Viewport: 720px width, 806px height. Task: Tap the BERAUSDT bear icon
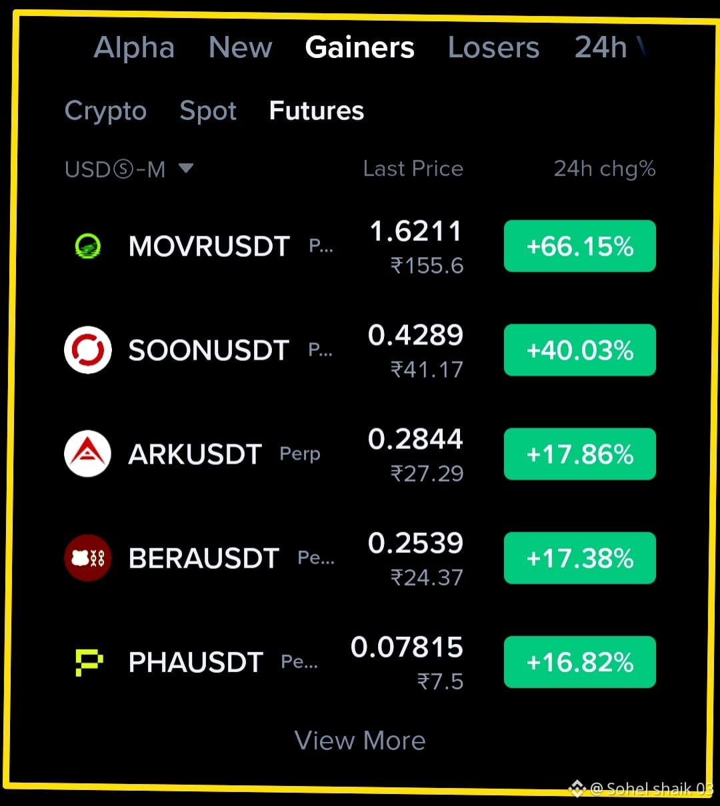[87, 558]
